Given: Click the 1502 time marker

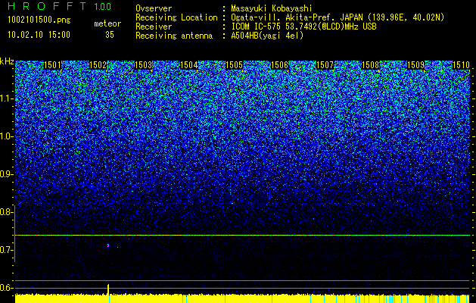Looking at the screenshot, I should 98,65.
